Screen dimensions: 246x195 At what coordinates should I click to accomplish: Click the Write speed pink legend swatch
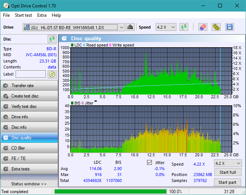(110, 45)
